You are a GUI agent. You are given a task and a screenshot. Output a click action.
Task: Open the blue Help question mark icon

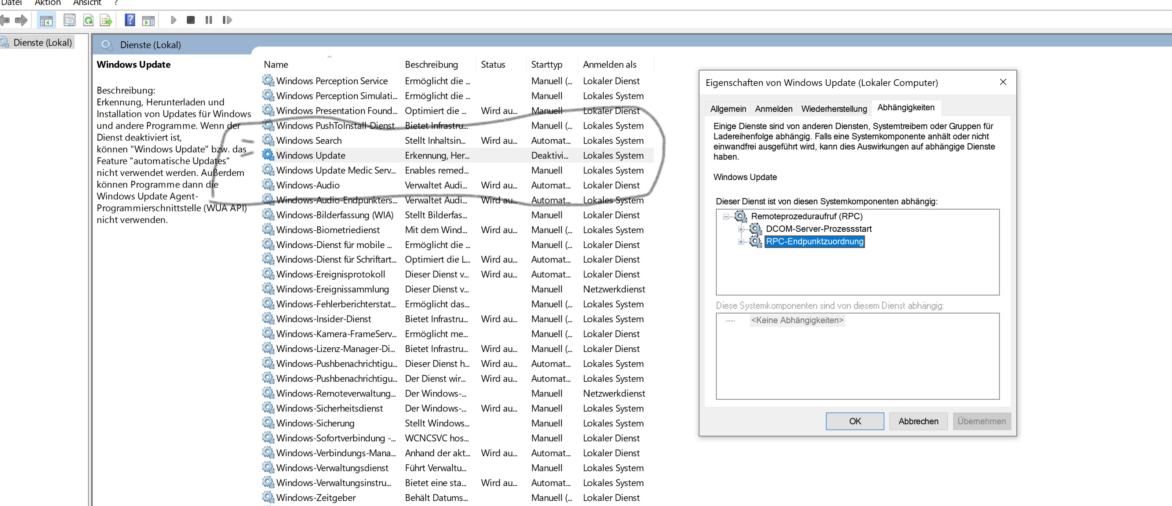point(130,20)
